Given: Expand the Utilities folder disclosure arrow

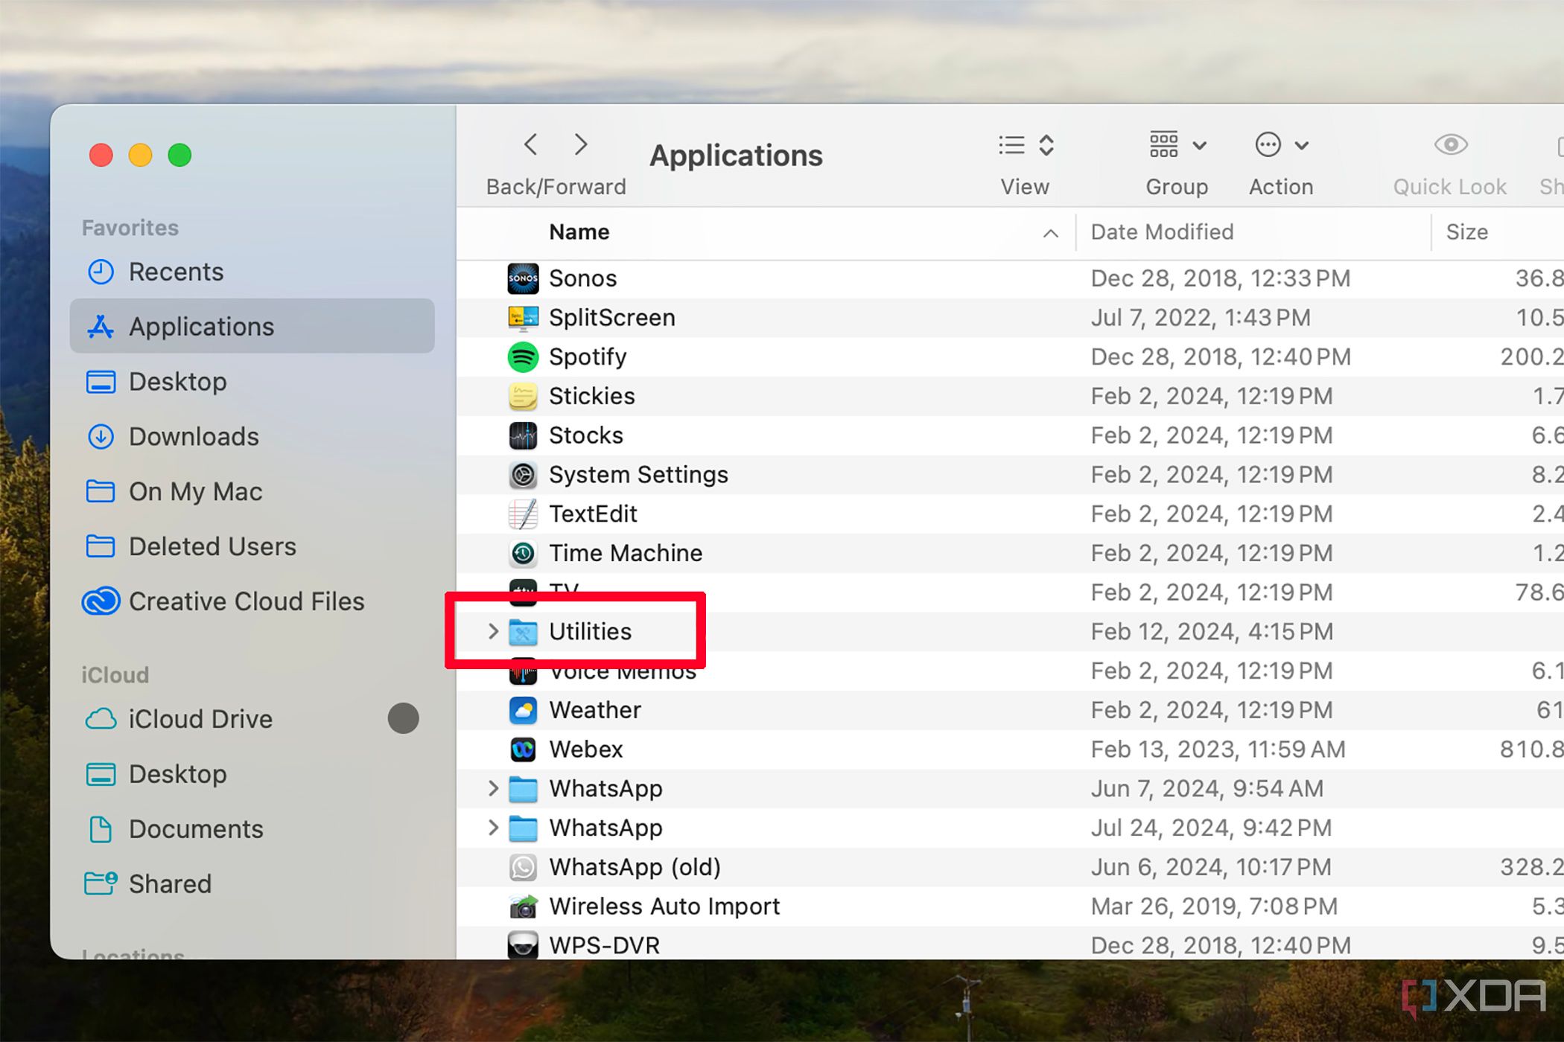Looking at the screenshot, I should [492, 632].
